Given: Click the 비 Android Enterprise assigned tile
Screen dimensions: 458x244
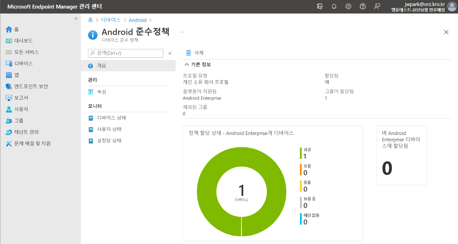Looking at the screenshot, I should click(x=402, y=156).
